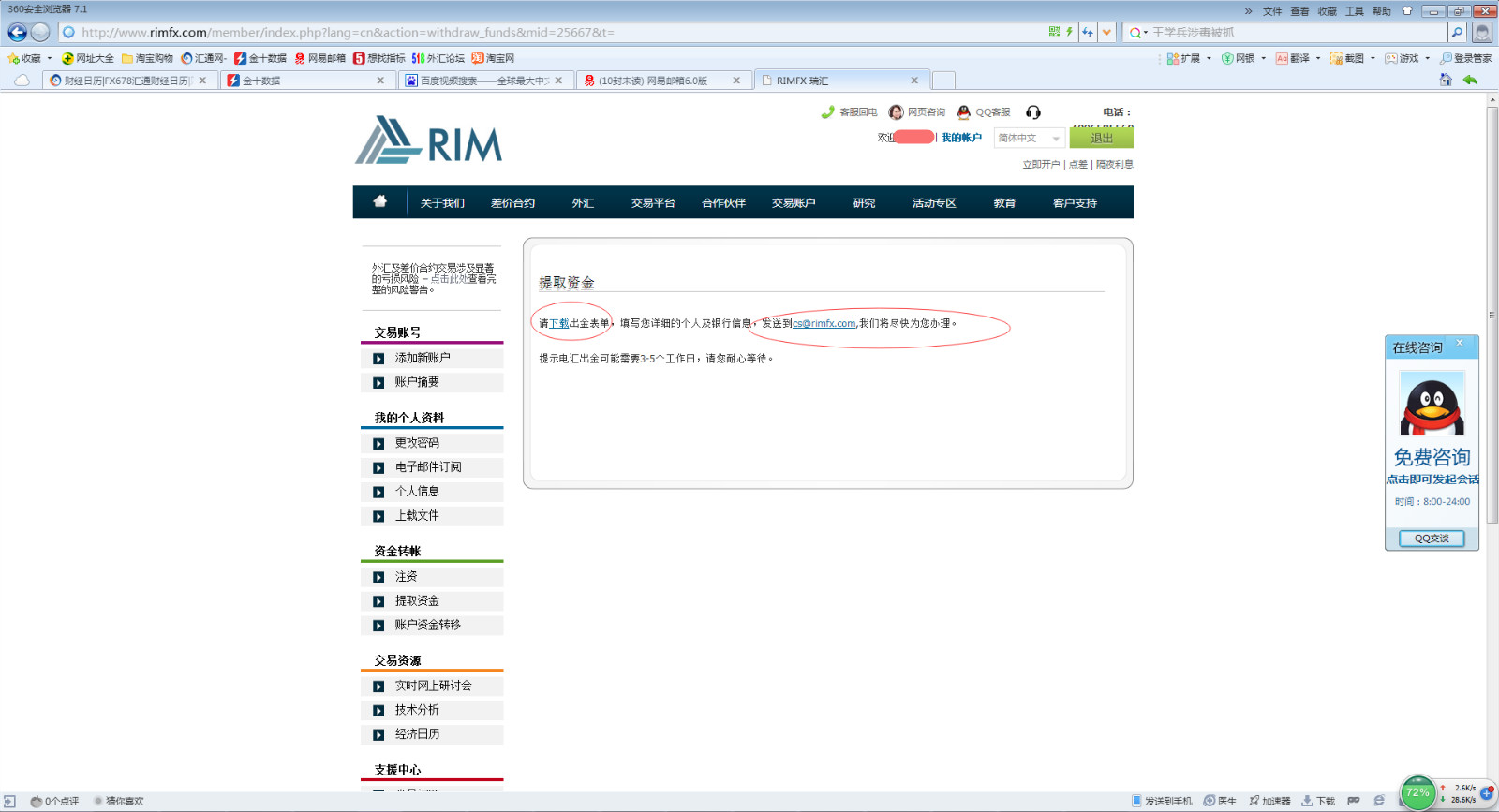Screen dimensions: 1499x812
Task: Open 提取资金 in the sidebar
Action: [x=432, y=601]
